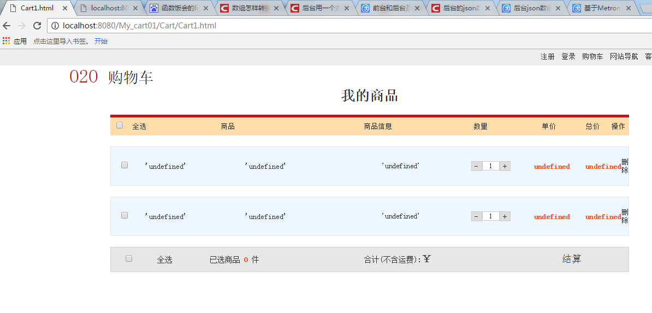Screen dimensions: 652x313
Task: Click first row's 'undefined' product info text
Action: (400, 166)
